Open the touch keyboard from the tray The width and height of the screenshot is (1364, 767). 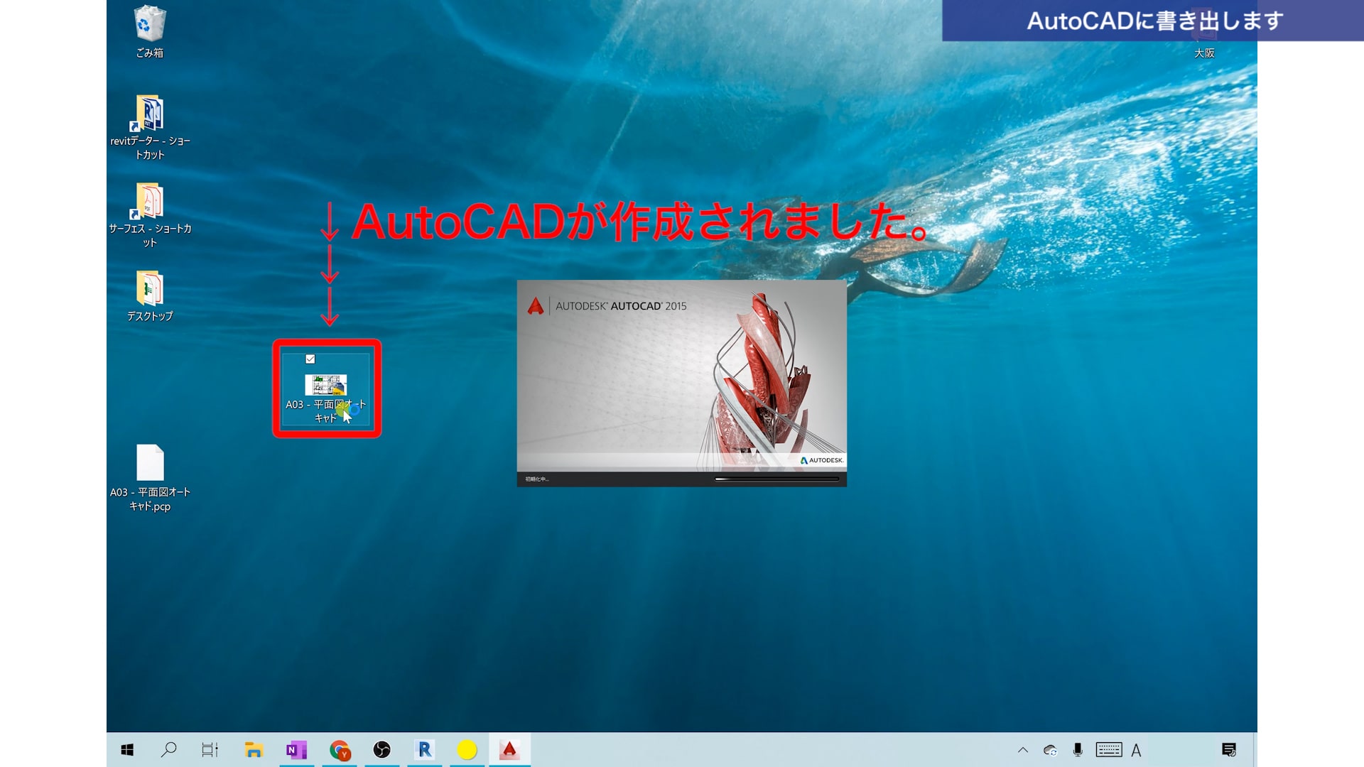1108,750
